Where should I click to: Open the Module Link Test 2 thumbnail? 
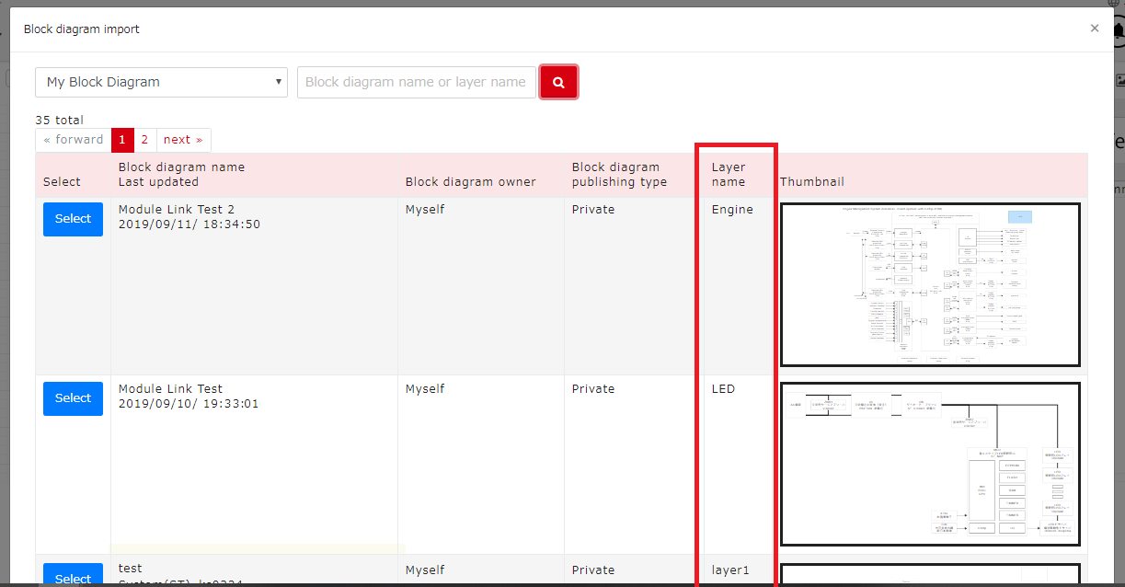pyautogui.click(x=930, y=283)
